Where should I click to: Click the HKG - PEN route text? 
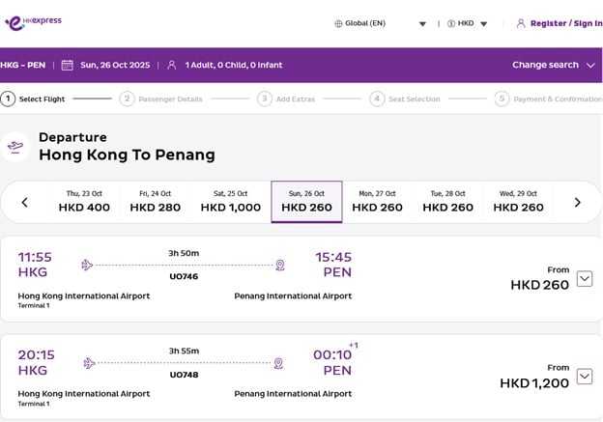(22, 65)
